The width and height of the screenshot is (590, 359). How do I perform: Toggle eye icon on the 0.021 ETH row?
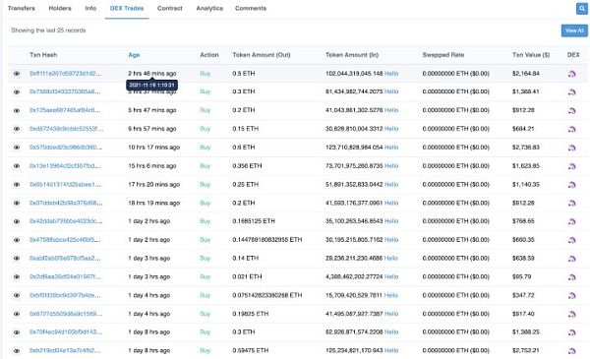[17, 277]
